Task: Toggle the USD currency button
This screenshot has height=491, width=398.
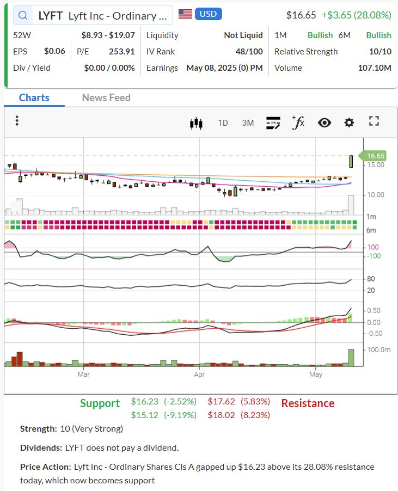Action: coord(208,14)
